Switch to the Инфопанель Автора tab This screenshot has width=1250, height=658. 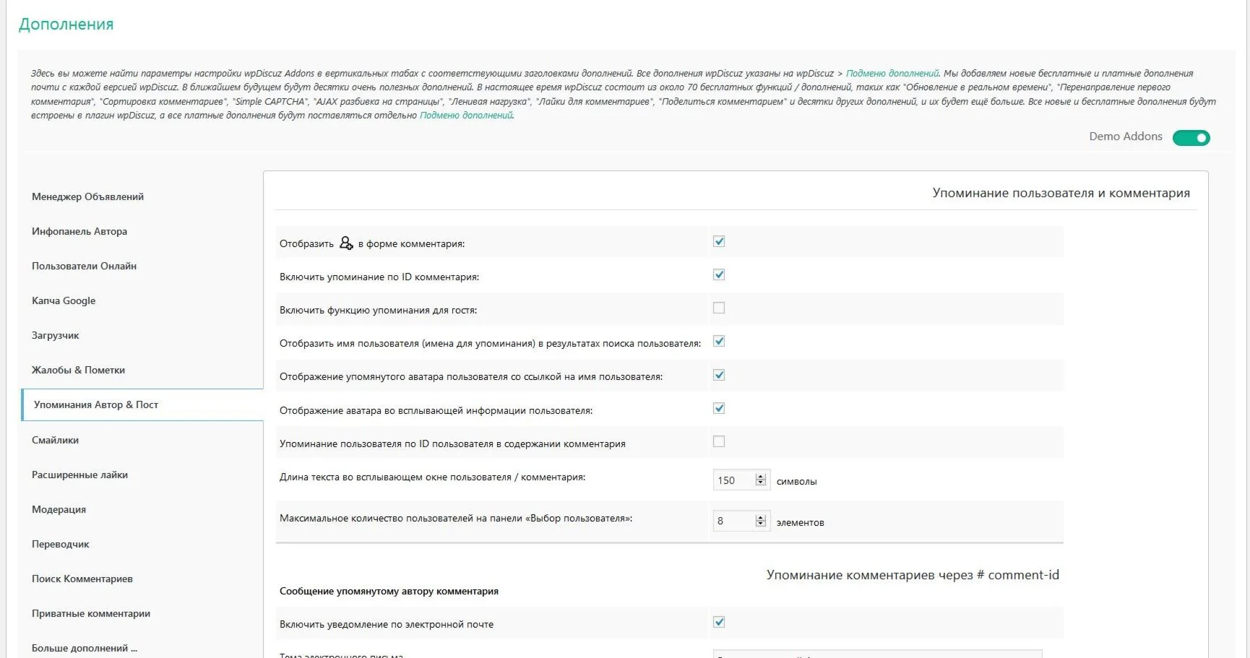pos(79,231)
